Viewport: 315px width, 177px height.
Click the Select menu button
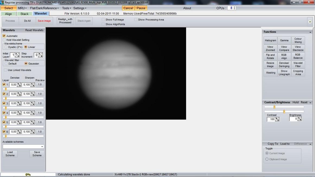(9, 8)
